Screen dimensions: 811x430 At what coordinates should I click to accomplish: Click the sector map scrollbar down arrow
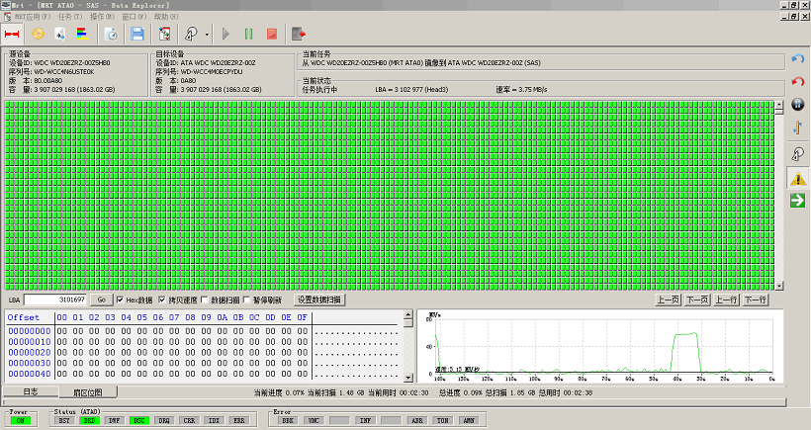(x=779, y=286)
